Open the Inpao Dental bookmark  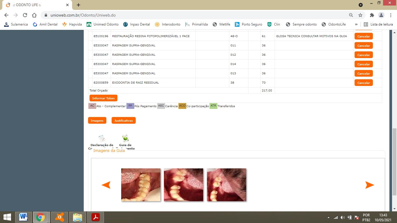(x=137, y=24)
